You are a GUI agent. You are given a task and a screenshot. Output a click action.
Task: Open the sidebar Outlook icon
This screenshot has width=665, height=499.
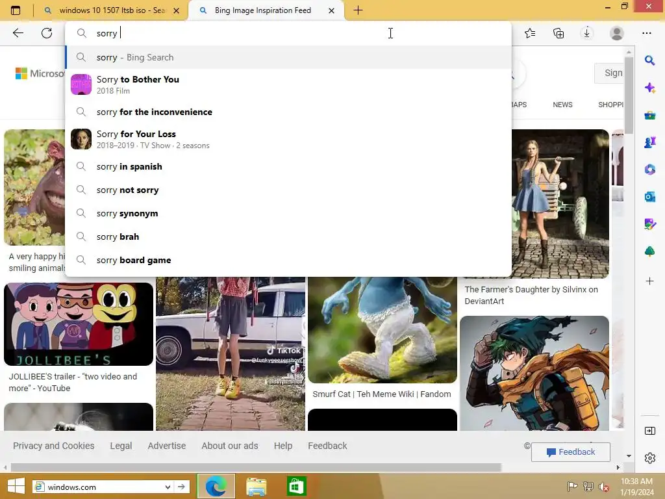coord(649,197)
